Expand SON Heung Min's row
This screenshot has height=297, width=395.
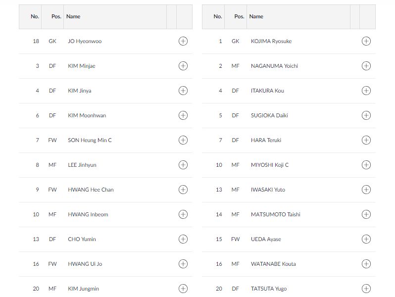pos(183,140)
